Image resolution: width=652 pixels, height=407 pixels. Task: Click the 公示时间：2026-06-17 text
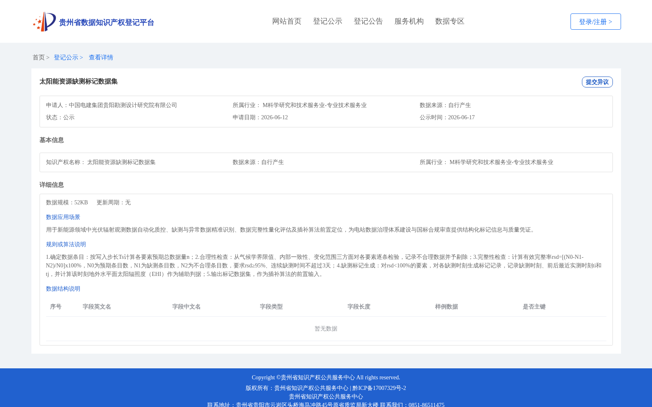click(x=447, y=117)
